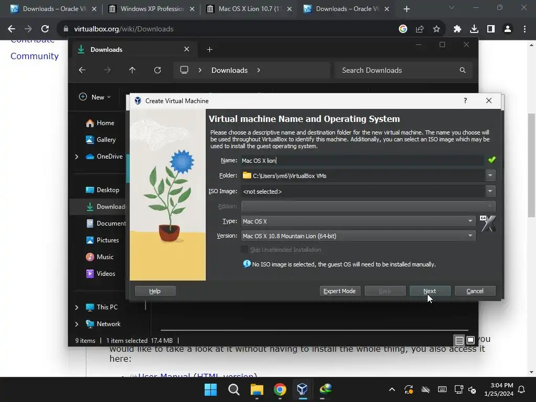Click the blue info icon beside No ISO message
Image resolution: width=536 pixels, height=402 pixels.
pyautogui.click(x=247, y=264)
